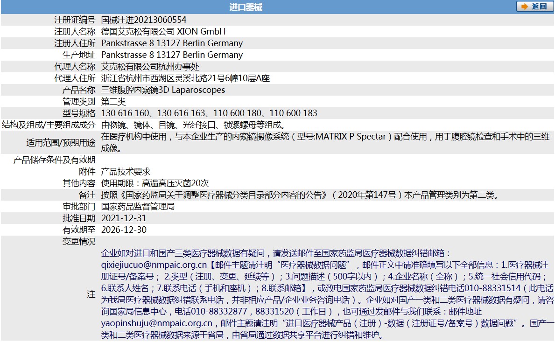555x342 pixels.
Task: Click the 结构及组成/主要组成成分 label
Action: click(x=49, y=125)
